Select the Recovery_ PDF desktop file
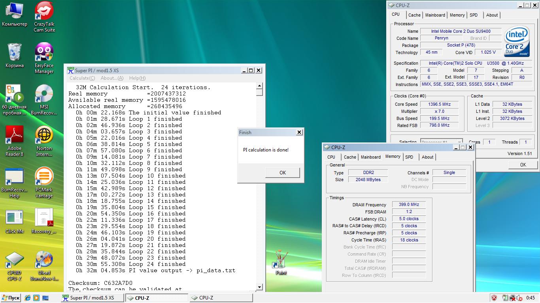This screenshot has width=540, height=303. click(44, 221)
